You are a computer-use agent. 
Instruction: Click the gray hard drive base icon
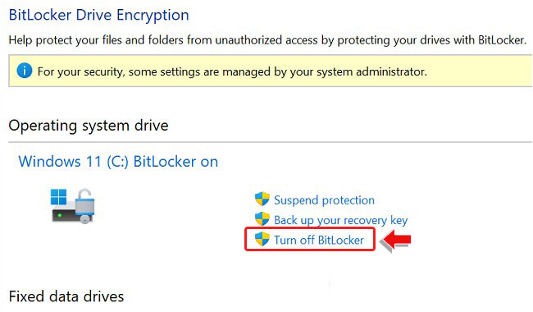66,214
